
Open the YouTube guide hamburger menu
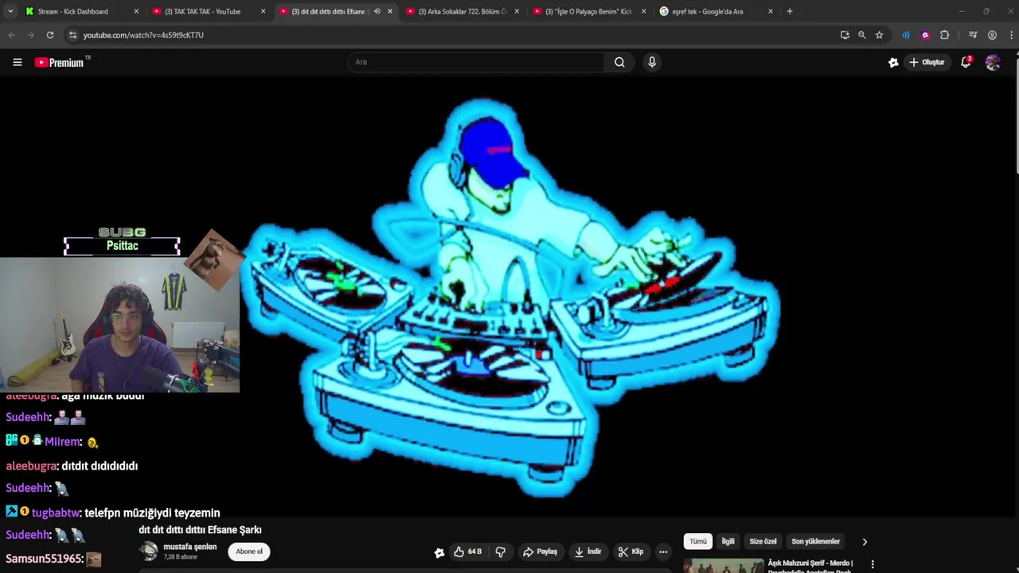(17, 62)
